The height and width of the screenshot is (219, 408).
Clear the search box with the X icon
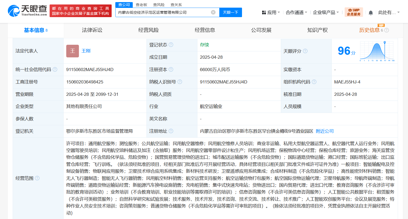pyautogui.click(x=213, y=12)
